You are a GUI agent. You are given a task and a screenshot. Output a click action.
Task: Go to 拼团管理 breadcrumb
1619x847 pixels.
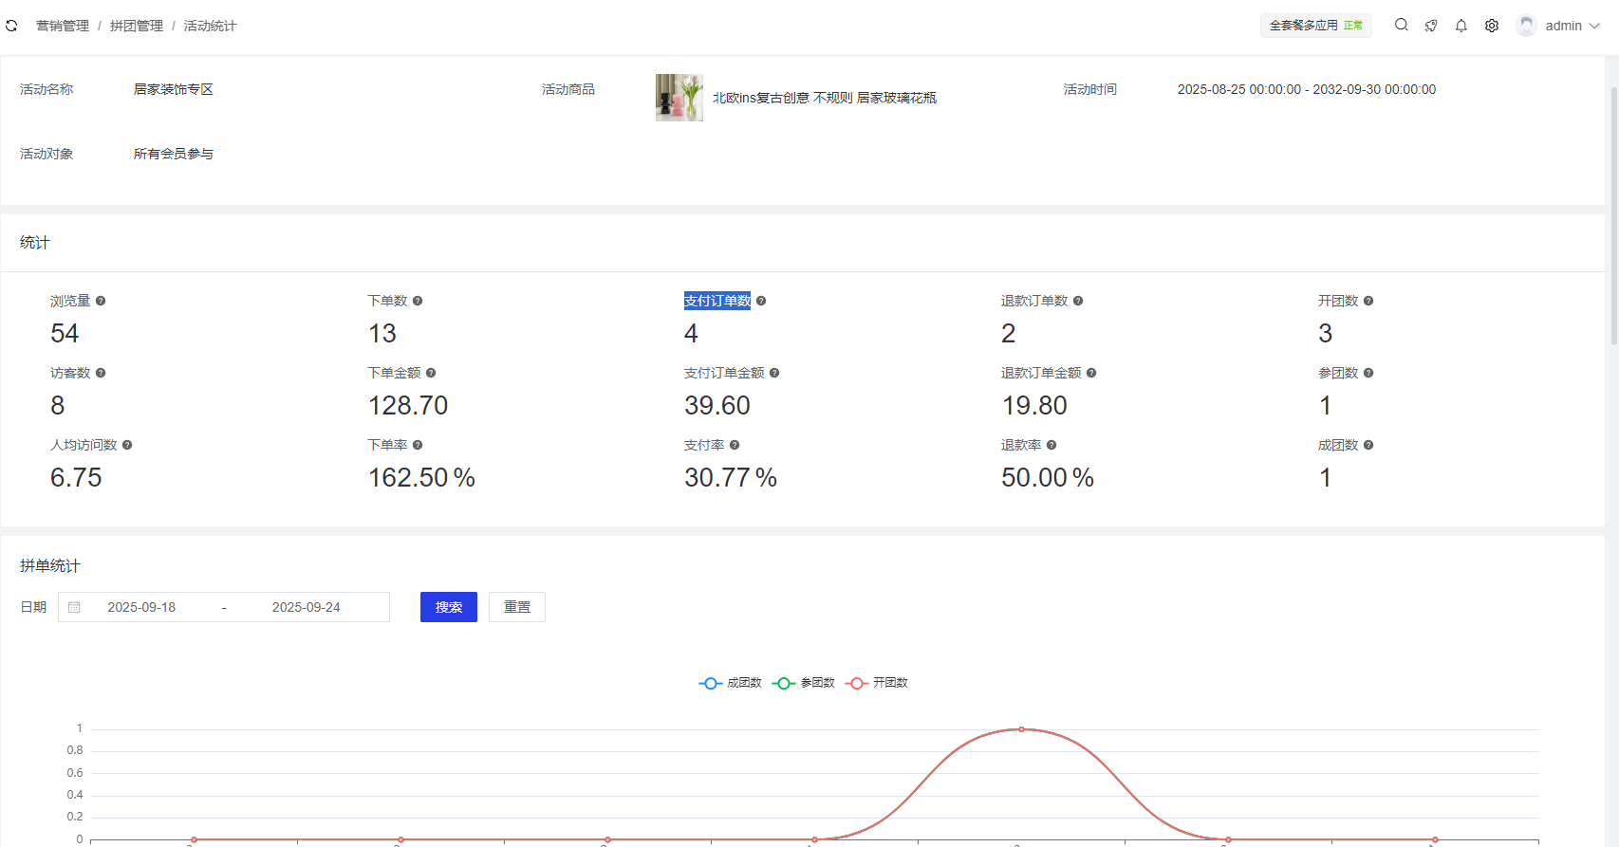coord(137,26)
